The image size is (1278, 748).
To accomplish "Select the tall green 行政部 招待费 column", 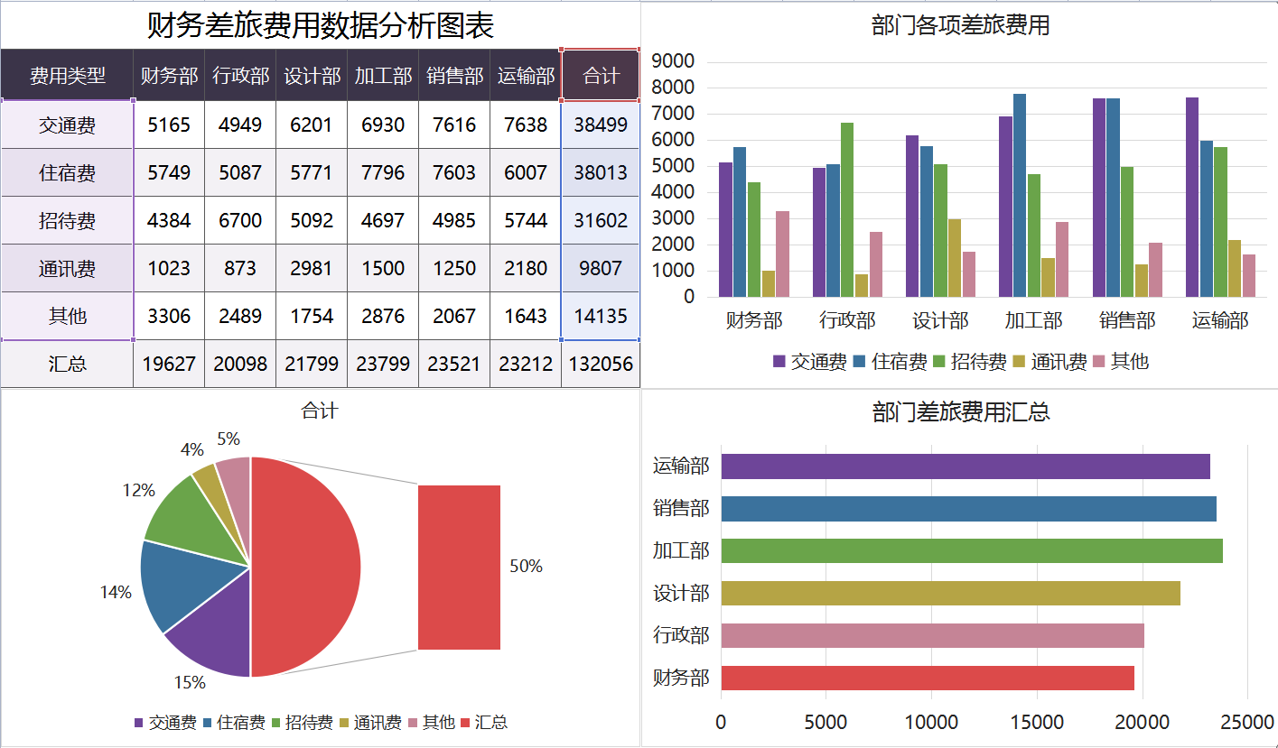I will (846, 209).
